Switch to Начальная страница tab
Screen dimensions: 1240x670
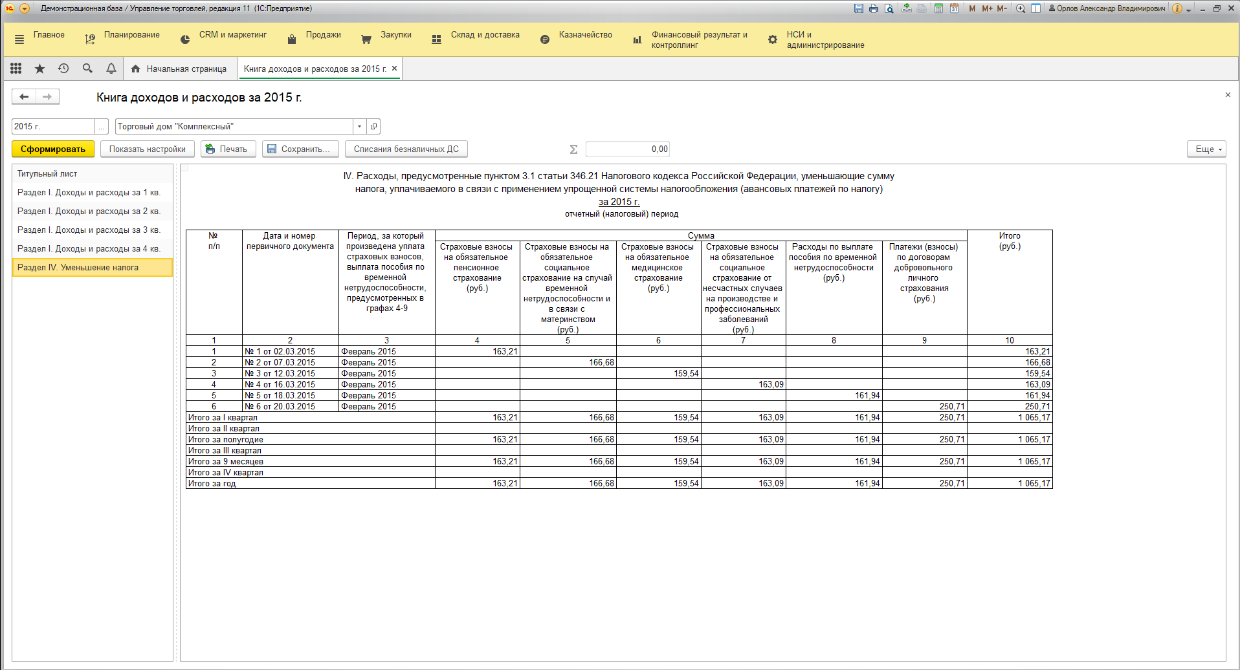click(179, 69)
